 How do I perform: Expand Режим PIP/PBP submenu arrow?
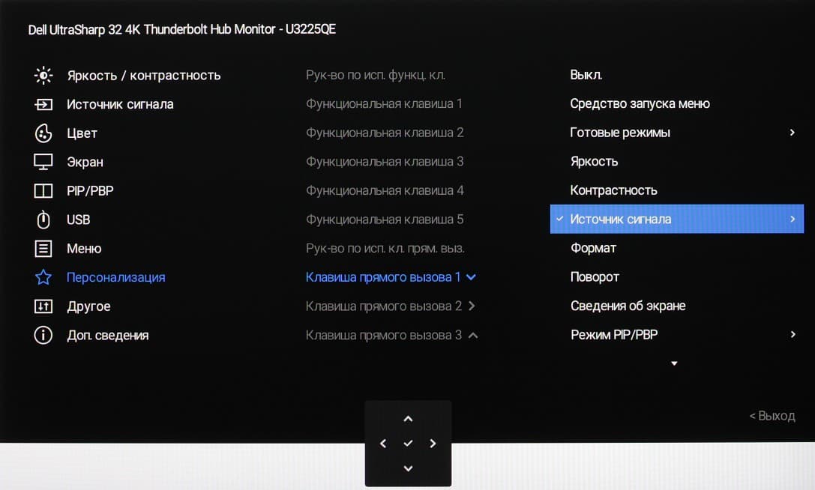(x=792, y=334)
